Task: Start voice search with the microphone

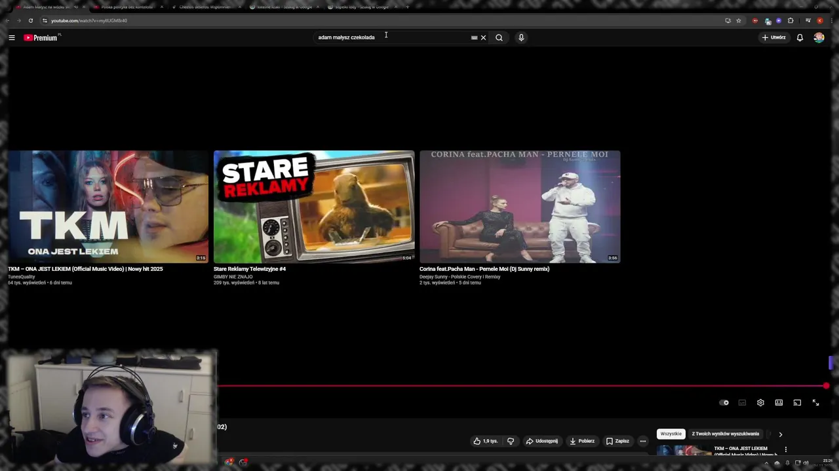Action: point(521,37)
